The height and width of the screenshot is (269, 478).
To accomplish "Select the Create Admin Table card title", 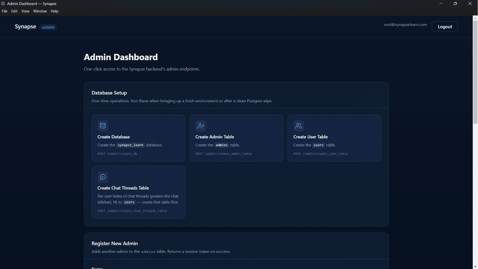I will click(215, 137).
